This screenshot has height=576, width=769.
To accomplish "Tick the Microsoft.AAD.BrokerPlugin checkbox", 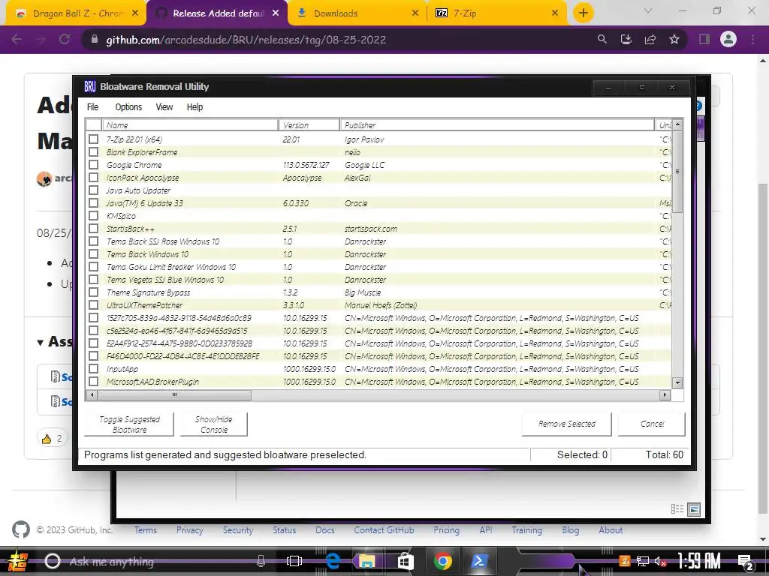I will pyautogui.click(x=93, y=381).
